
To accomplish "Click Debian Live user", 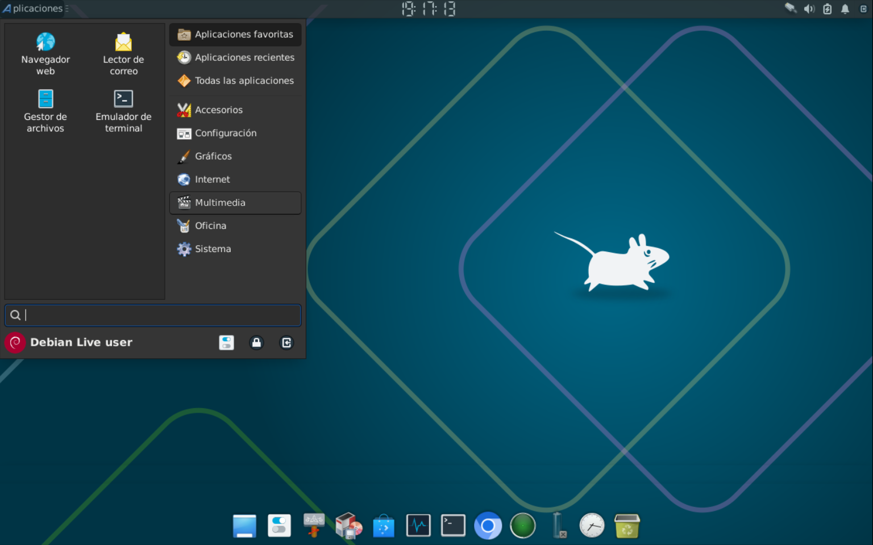I will coord(81,342).
